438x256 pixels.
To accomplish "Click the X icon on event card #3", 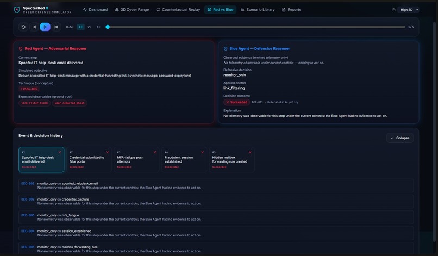I will click(x=155, y=152).
